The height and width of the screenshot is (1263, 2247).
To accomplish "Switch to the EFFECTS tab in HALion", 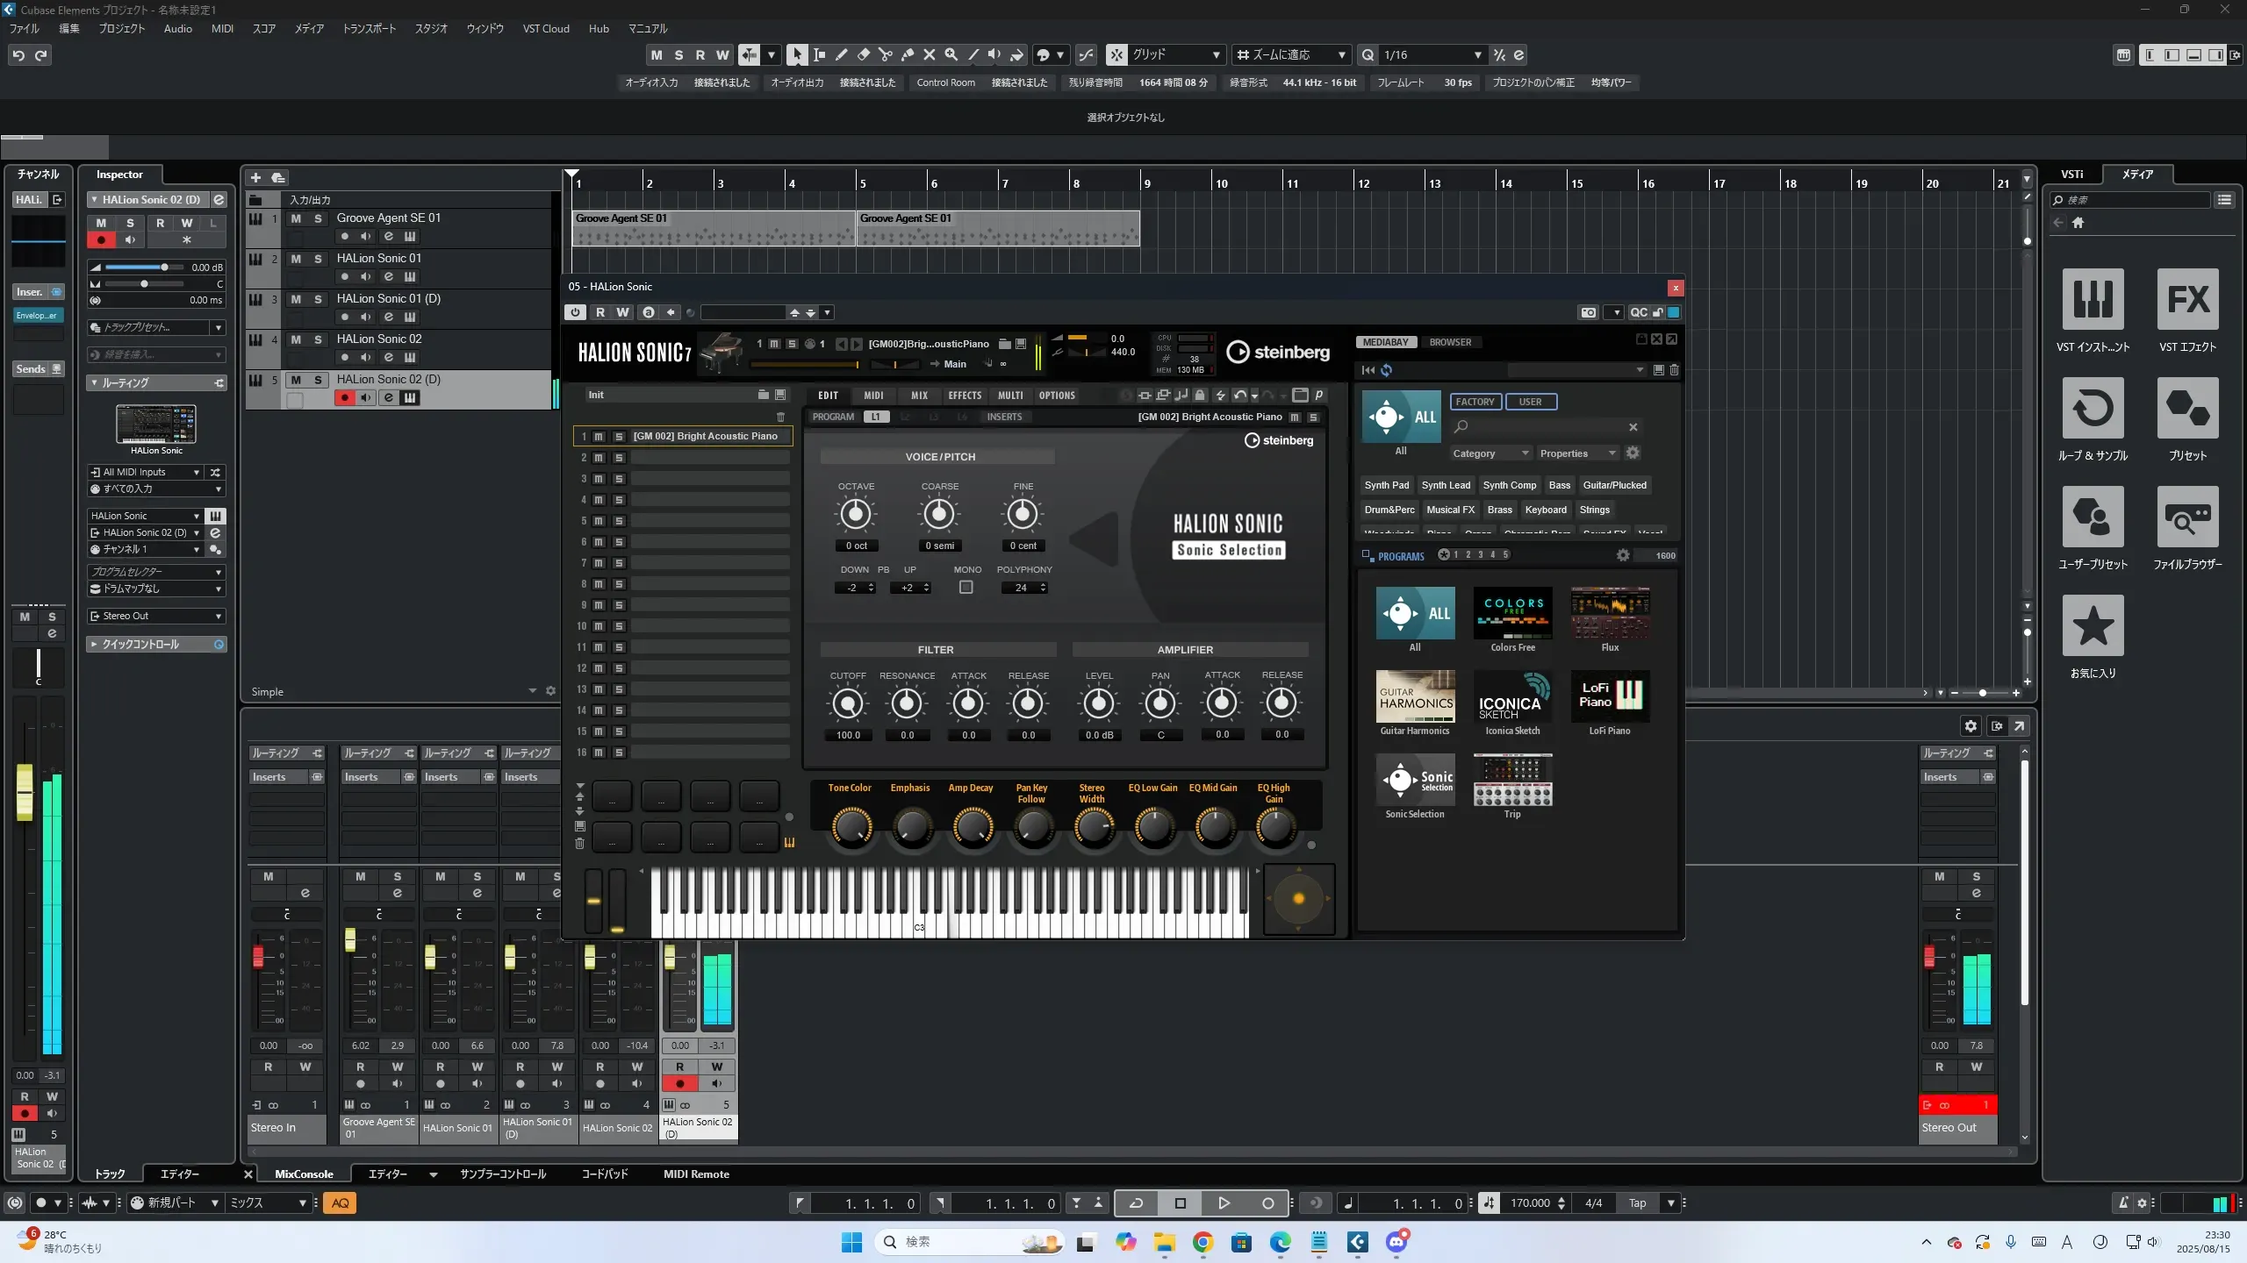I will (x=964, y=396).
